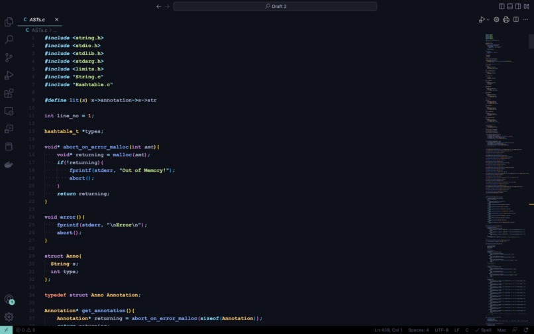The width and height of the screenshot is (534, 334).
Task: Click on "#include "Hashtable.c"" line
Action: click(78, 85)
